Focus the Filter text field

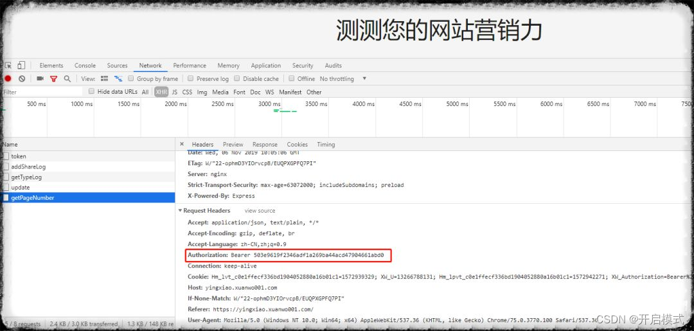[x=42, y=92]
